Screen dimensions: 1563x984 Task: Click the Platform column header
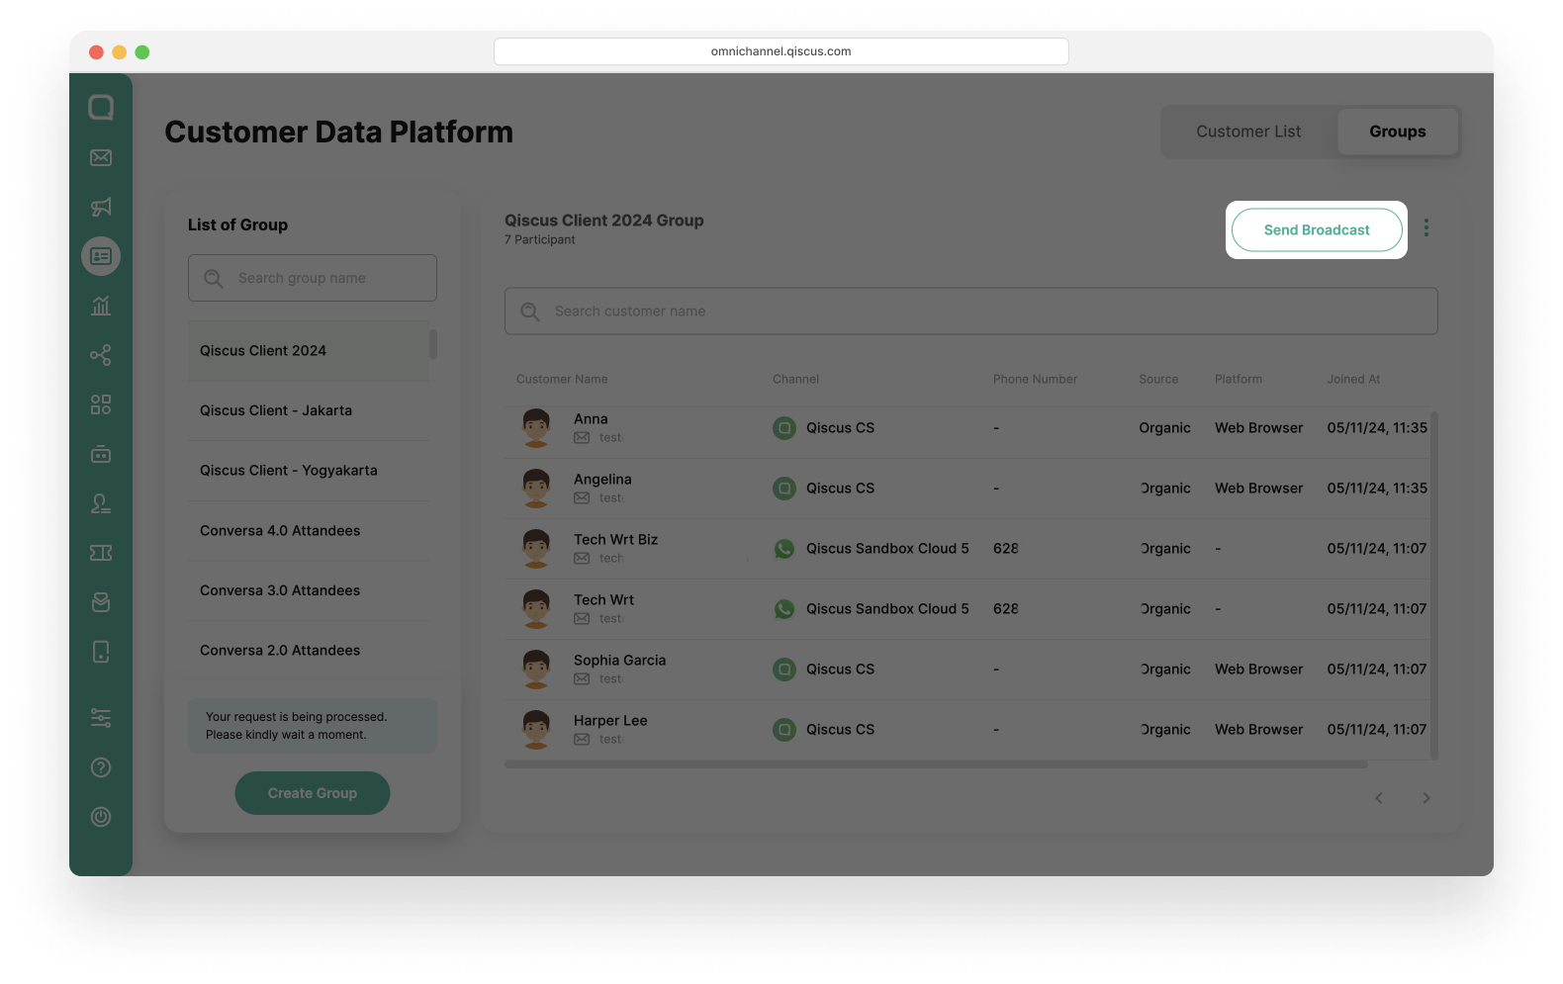pos(1239,380)
